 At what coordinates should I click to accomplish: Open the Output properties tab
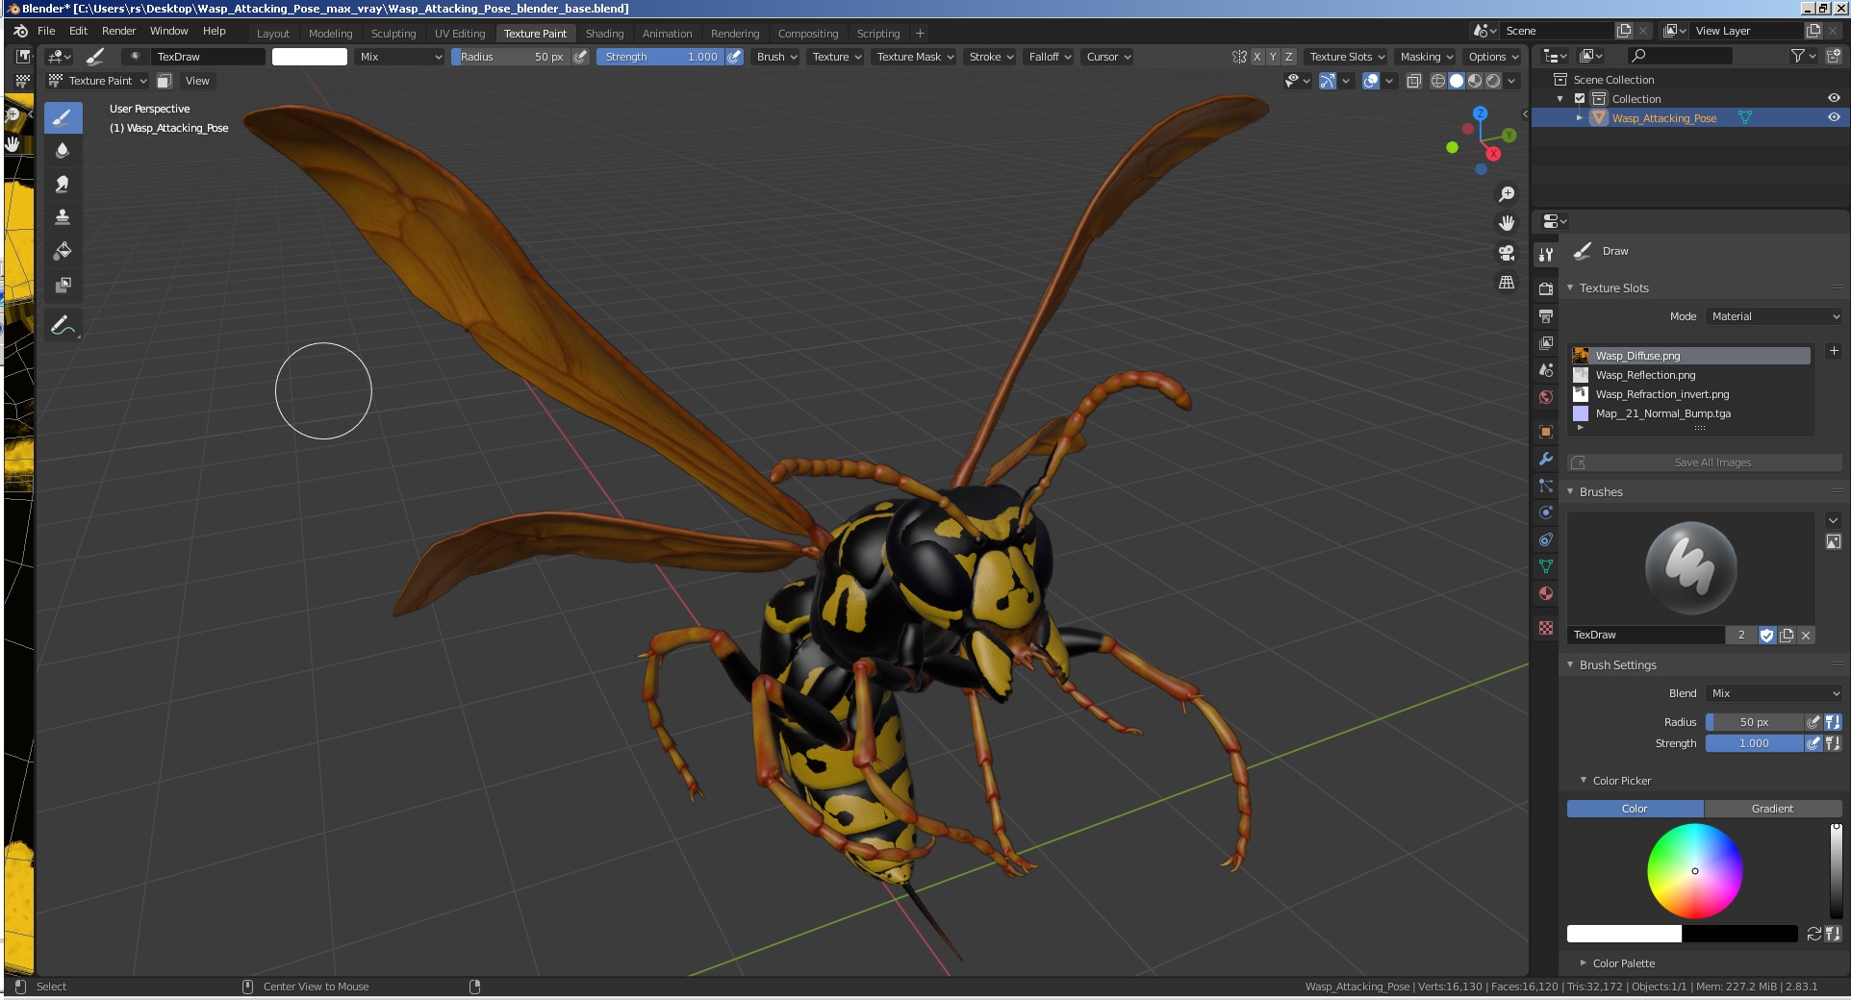click(x=1546, y=315)
